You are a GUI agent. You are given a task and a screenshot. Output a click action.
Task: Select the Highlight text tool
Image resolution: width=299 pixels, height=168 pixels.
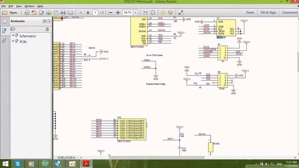click(170, 13)
